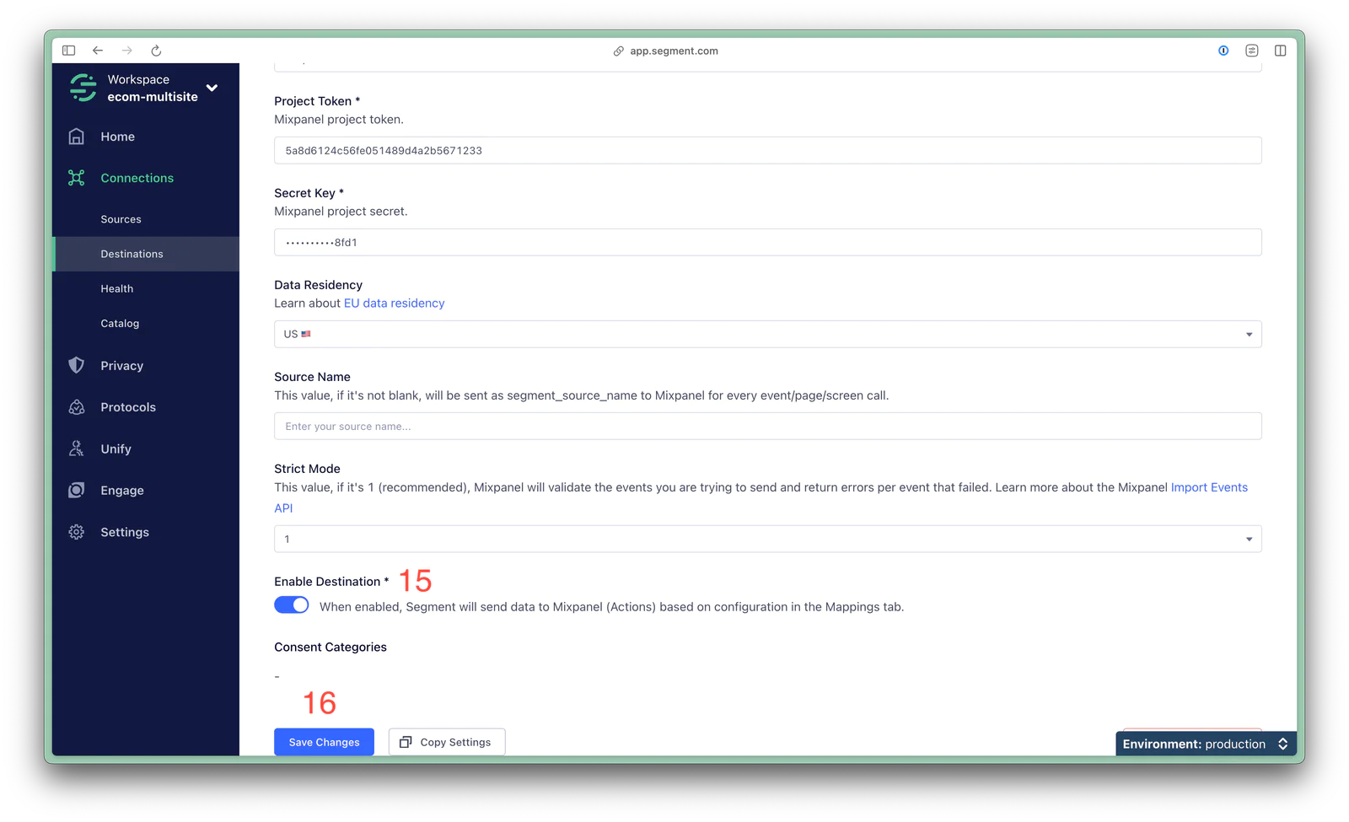
Task: Open the Strict Mode dropdown
Action: pos(767,539)
